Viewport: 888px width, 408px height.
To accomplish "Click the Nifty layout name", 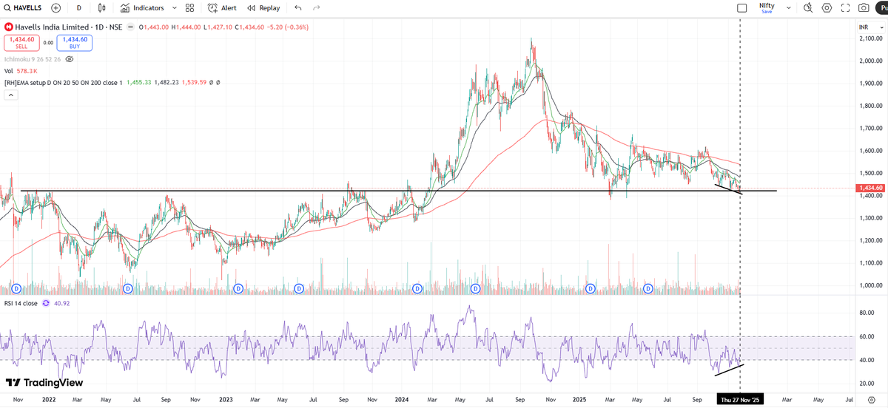I will [767, 5].
